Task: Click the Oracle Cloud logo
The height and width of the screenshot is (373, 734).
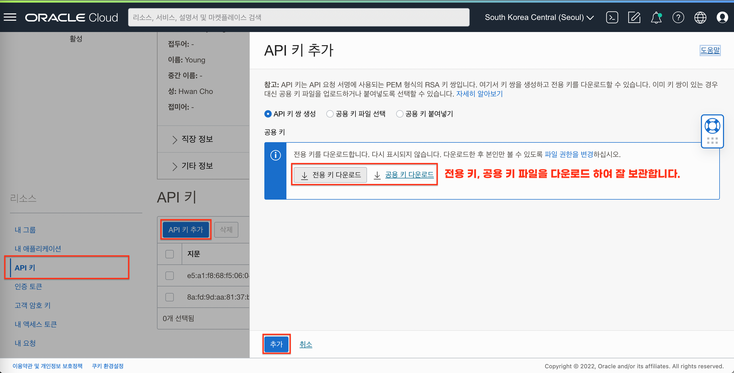Action: point(71,18)
